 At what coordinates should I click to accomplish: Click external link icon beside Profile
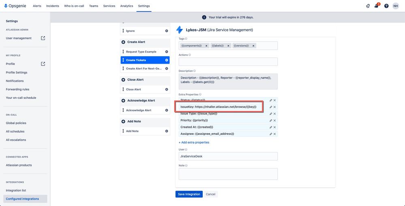43,64
